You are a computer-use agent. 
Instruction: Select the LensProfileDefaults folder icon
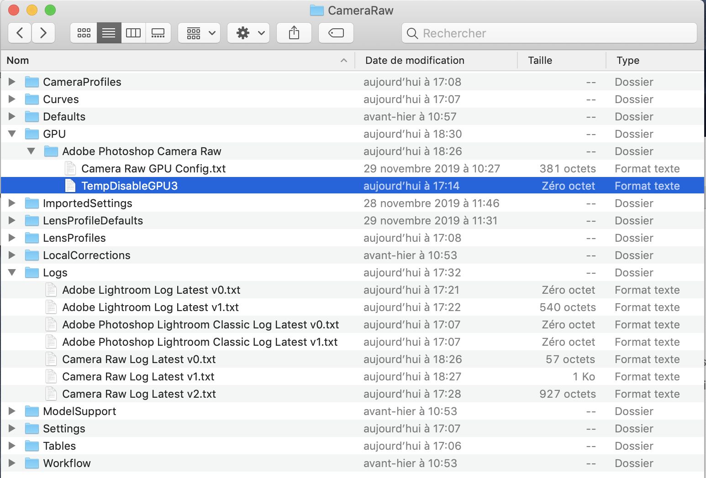32,220
